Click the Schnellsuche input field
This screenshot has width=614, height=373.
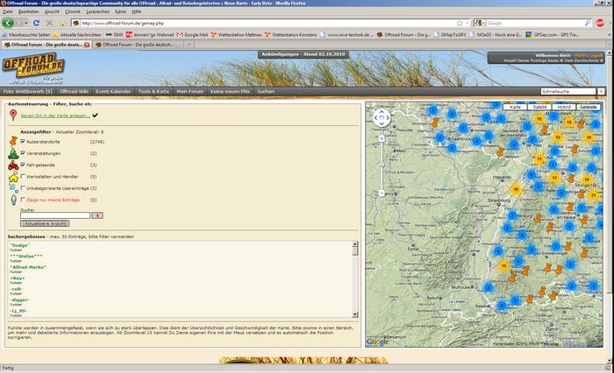pyautogui.click(x=568, y=91)
